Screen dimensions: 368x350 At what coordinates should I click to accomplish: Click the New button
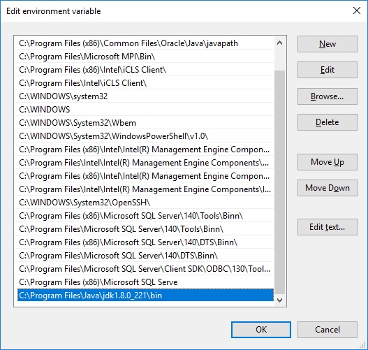tap(327, 44)
